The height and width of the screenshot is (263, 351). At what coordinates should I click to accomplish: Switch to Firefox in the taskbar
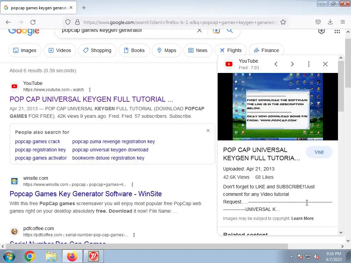(72, 256)
